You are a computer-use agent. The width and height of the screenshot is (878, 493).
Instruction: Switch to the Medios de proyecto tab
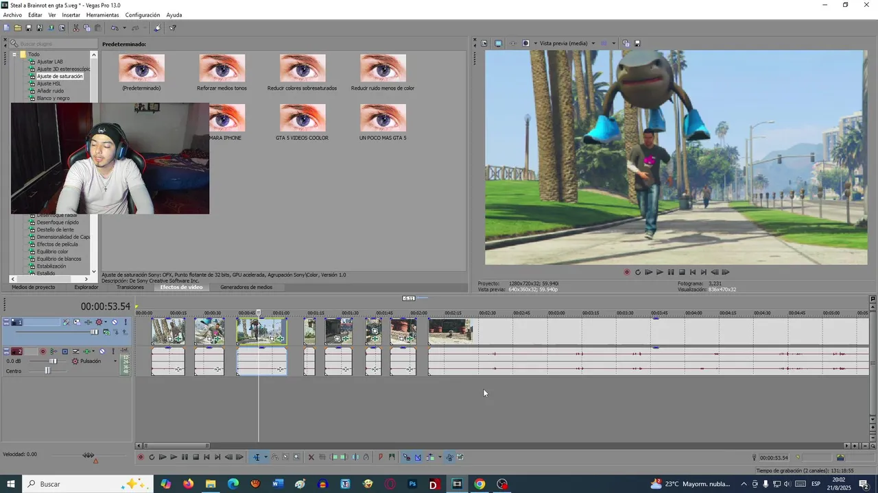pyautogui.click(x=34, y=288)
